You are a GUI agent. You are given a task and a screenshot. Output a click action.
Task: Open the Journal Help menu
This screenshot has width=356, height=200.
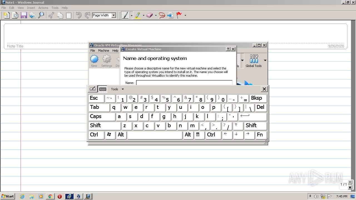coord(65,8)
